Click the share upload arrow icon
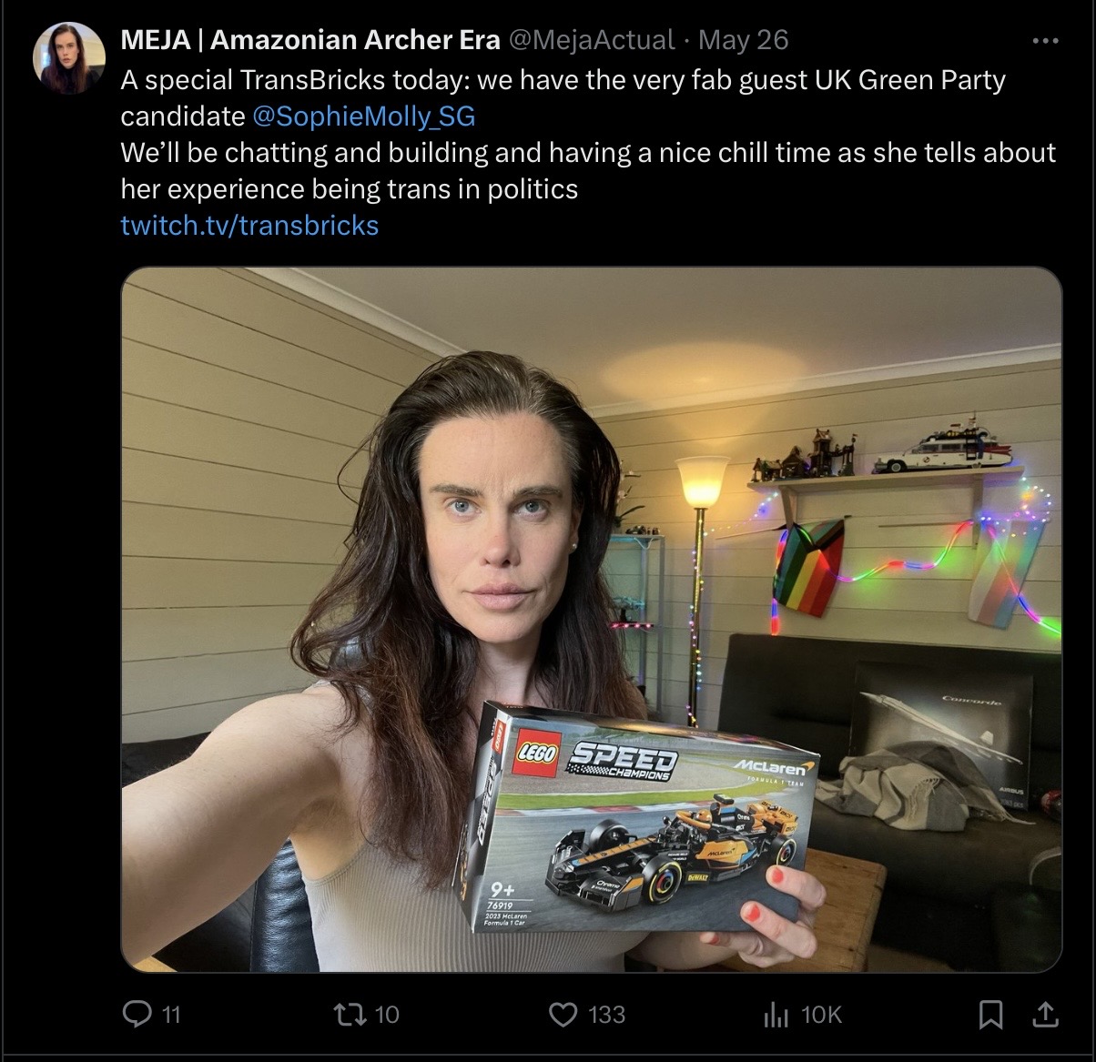This screenshot has height=1062, width=1096. click(1046, 1014)
